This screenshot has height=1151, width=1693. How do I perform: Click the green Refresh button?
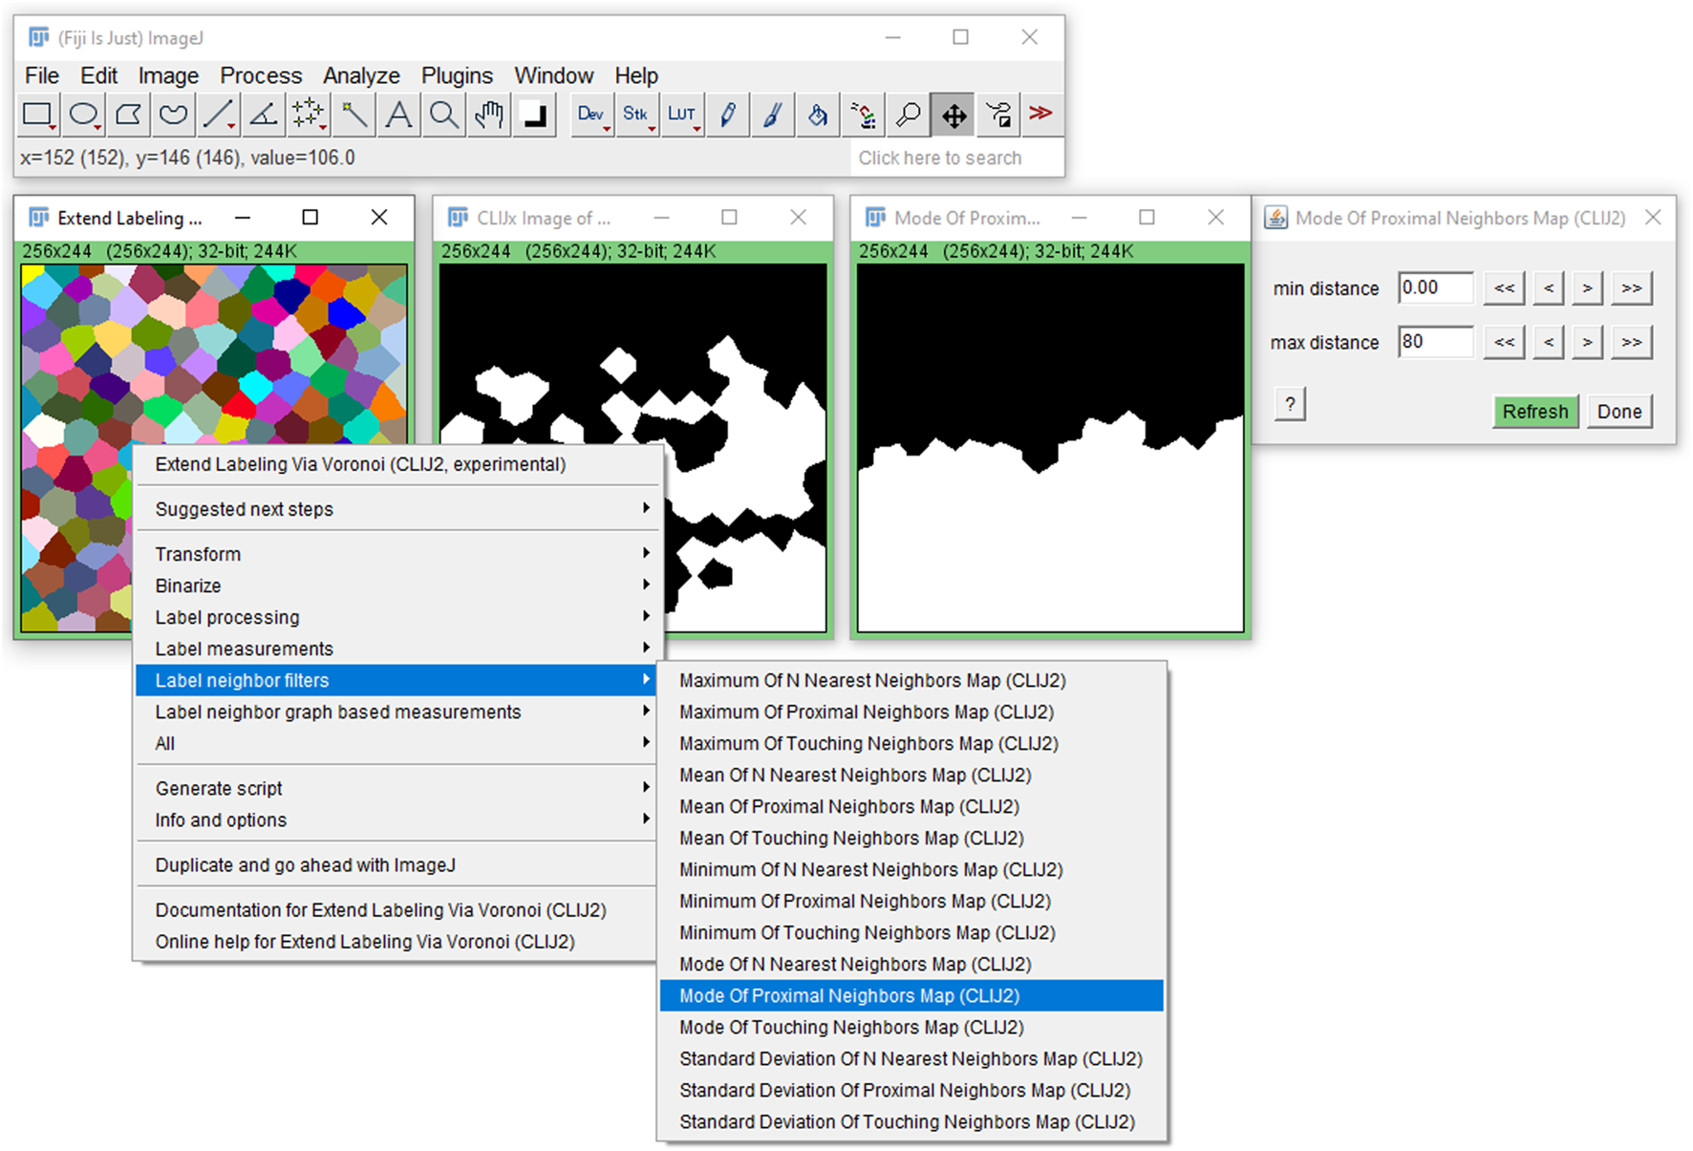1534,412
